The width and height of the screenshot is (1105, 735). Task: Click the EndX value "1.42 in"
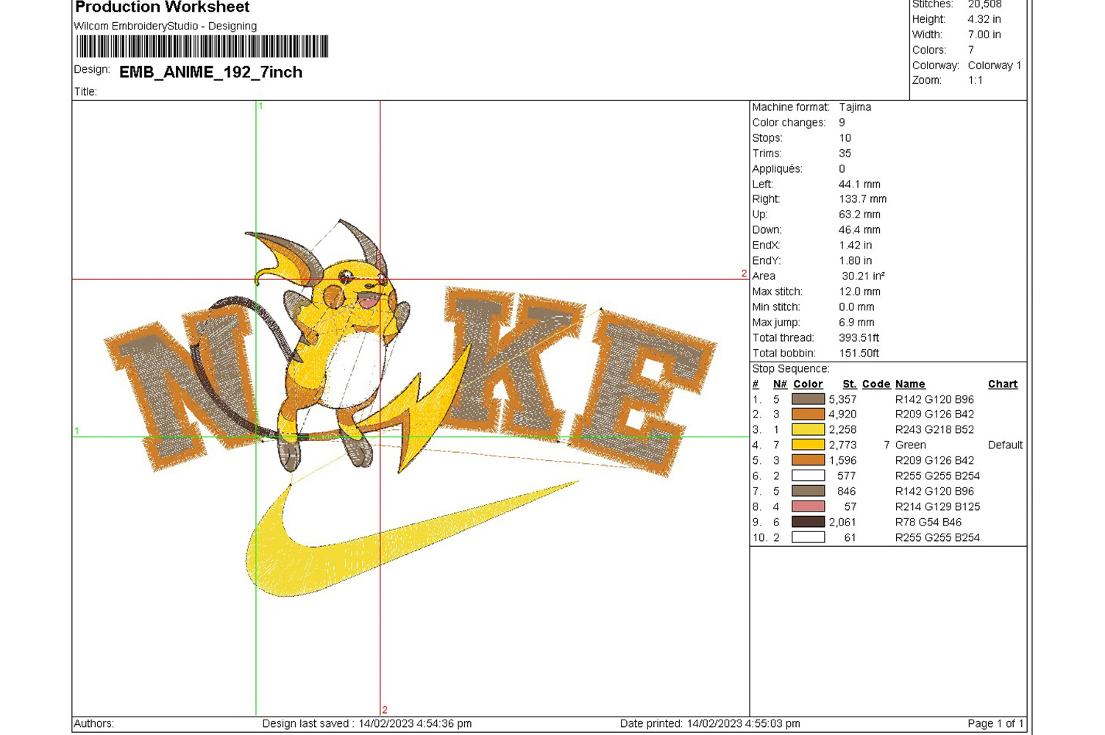856,245
